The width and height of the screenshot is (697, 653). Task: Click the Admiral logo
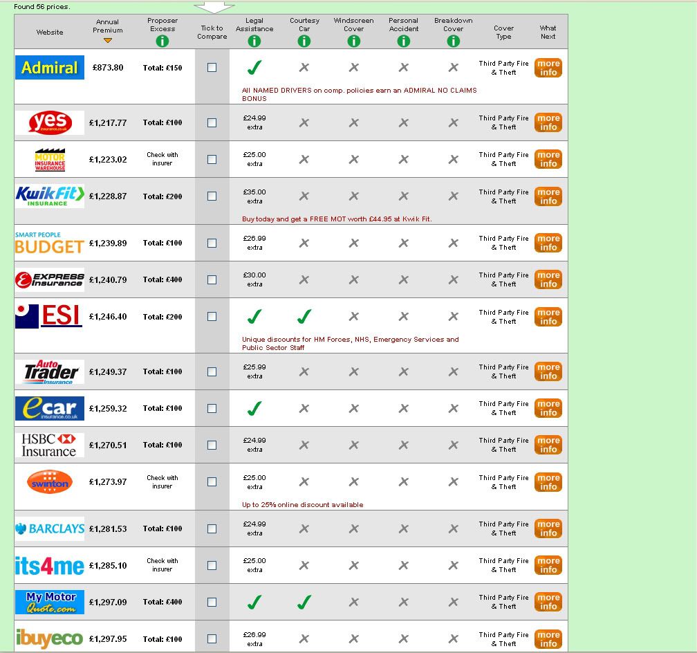pos(50,68)
